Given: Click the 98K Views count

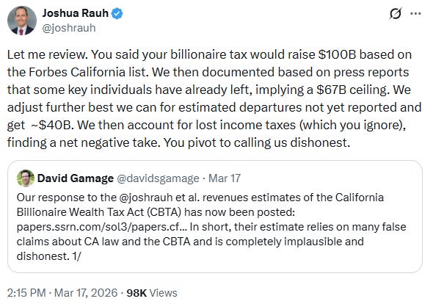Looking at the screenshot, I should [152, 293].
